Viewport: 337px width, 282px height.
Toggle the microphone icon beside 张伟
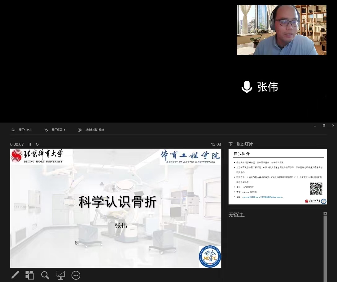click(x=247, y=87)
